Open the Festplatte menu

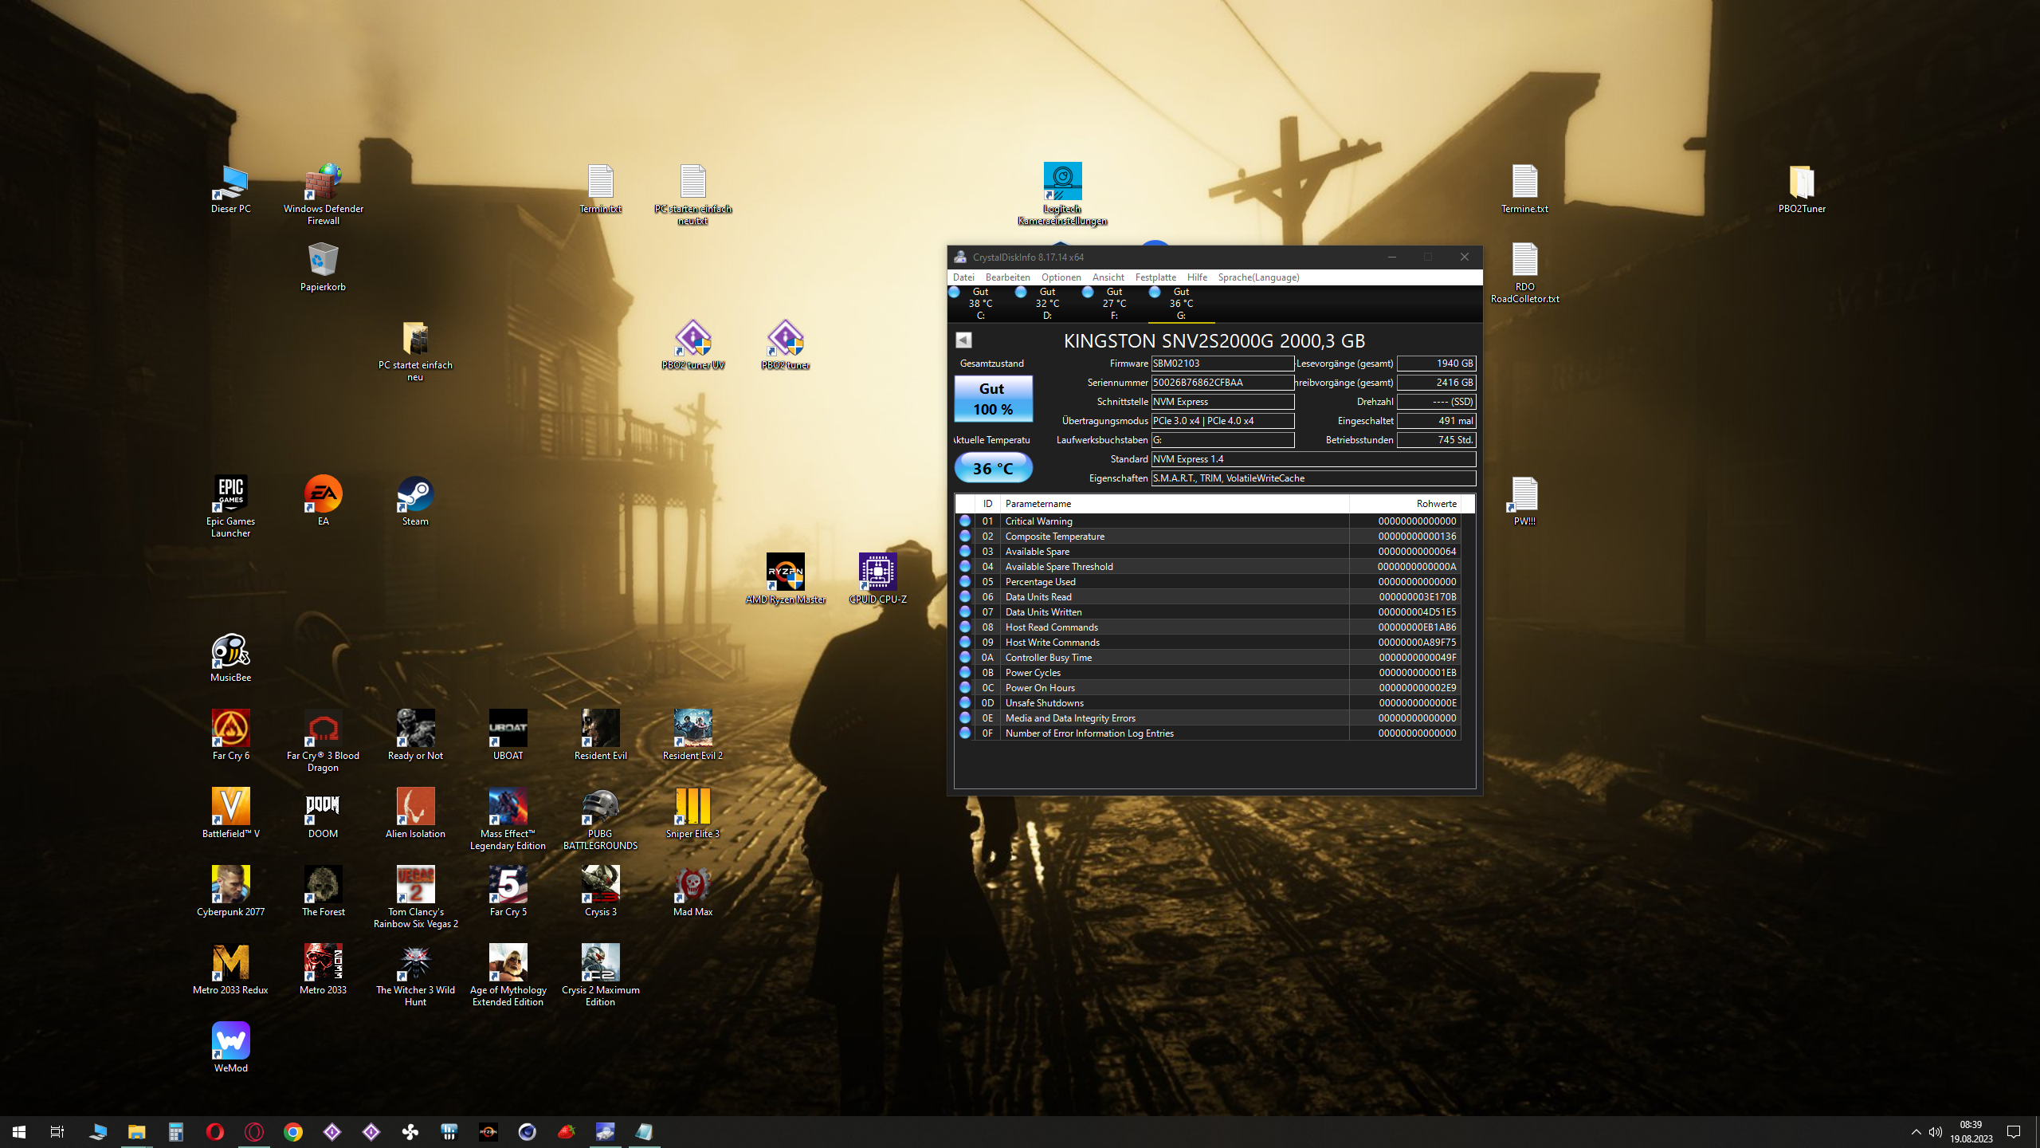(x=1155, y=277)
